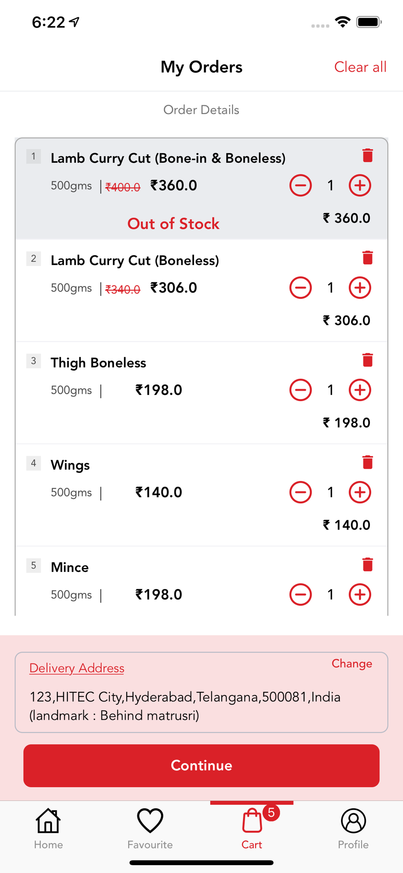Select the Cart tab with badge
The width and height of the screenshot is (403, 873).
click(x=252, y=828)
